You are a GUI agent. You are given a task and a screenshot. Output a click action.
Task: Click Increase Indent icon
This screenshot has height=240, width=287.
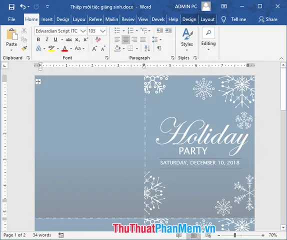168,30
